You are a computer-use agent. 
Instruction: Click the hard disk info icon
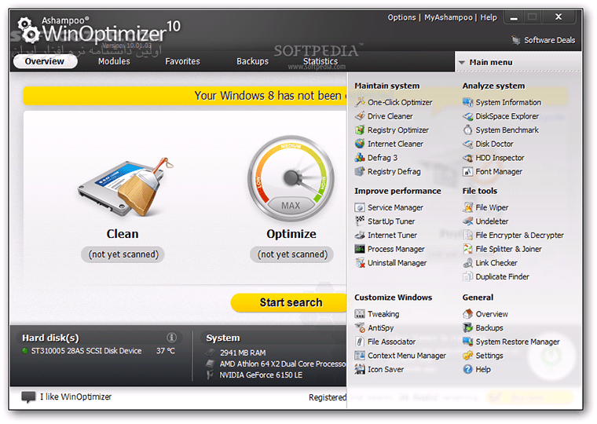(172, 338)
